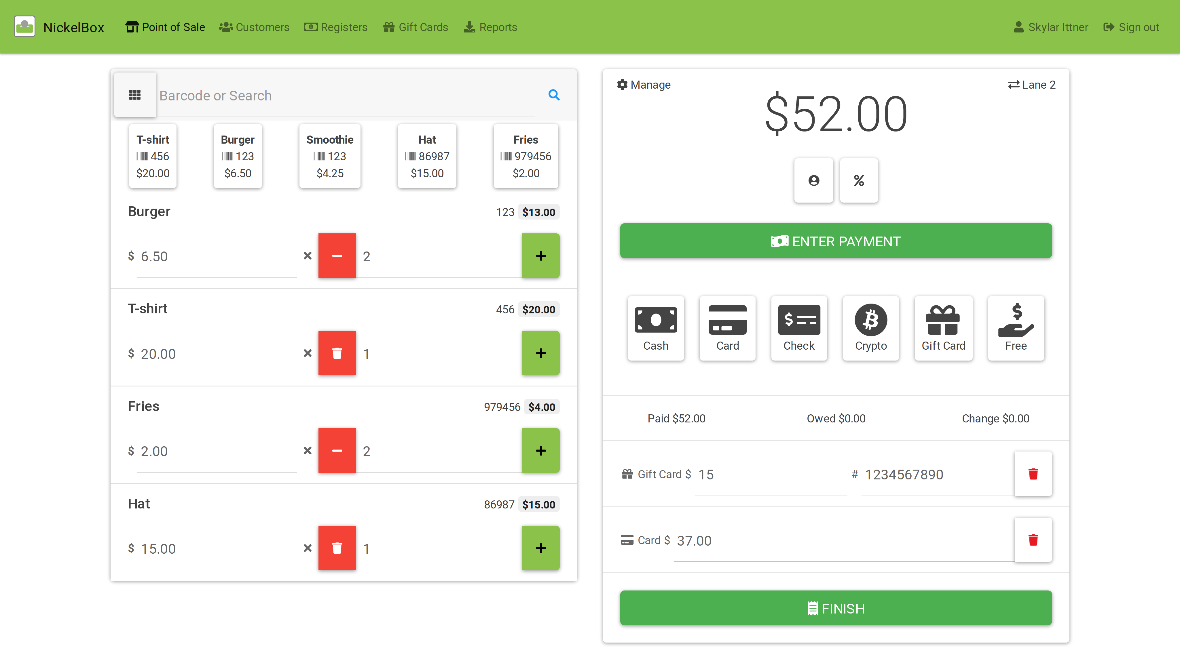Edit gift card number 1234567890
1180x663 pixels.
(x=938, y=475)
